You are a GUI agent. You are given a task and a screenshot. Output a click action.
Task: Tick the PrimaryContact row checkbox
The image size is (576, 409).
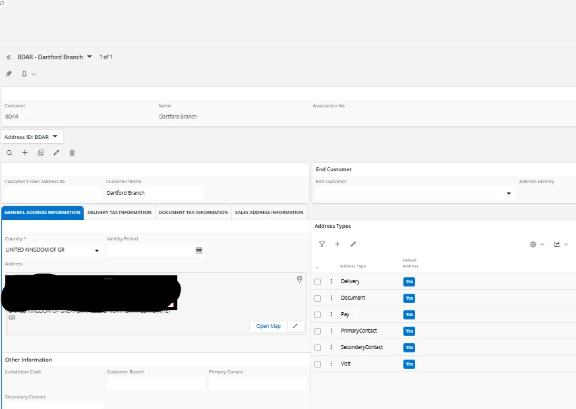click(x=318, y=331)
